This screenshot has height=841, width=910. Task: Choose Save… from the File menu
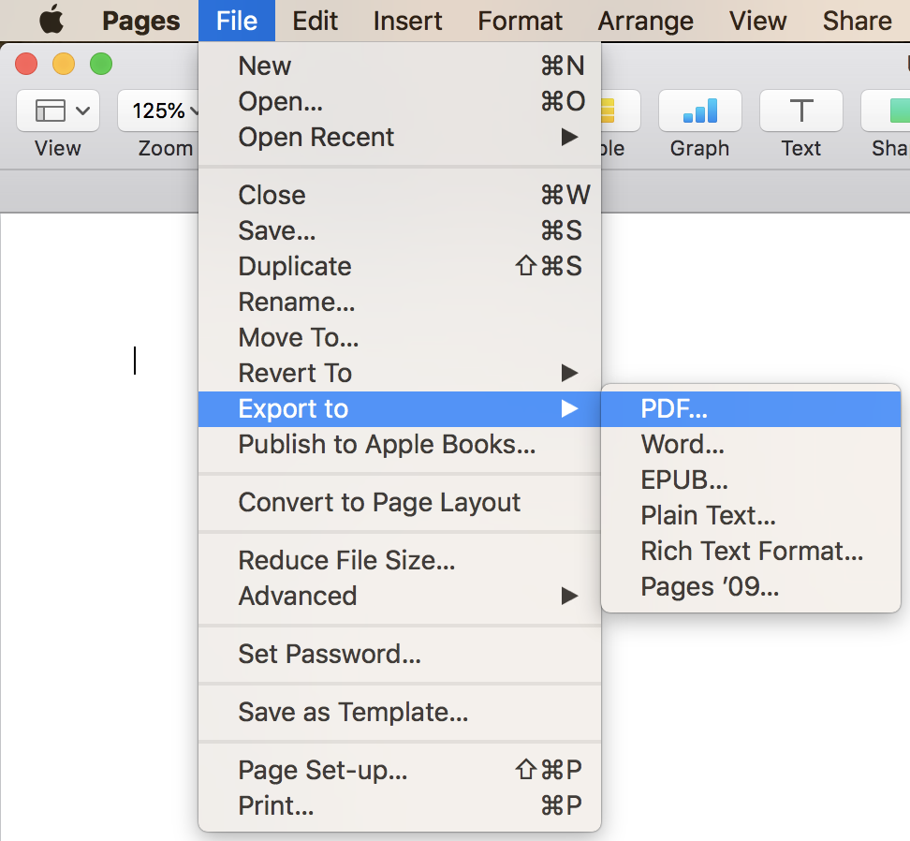pyautogui.click(x=400, y=230)
